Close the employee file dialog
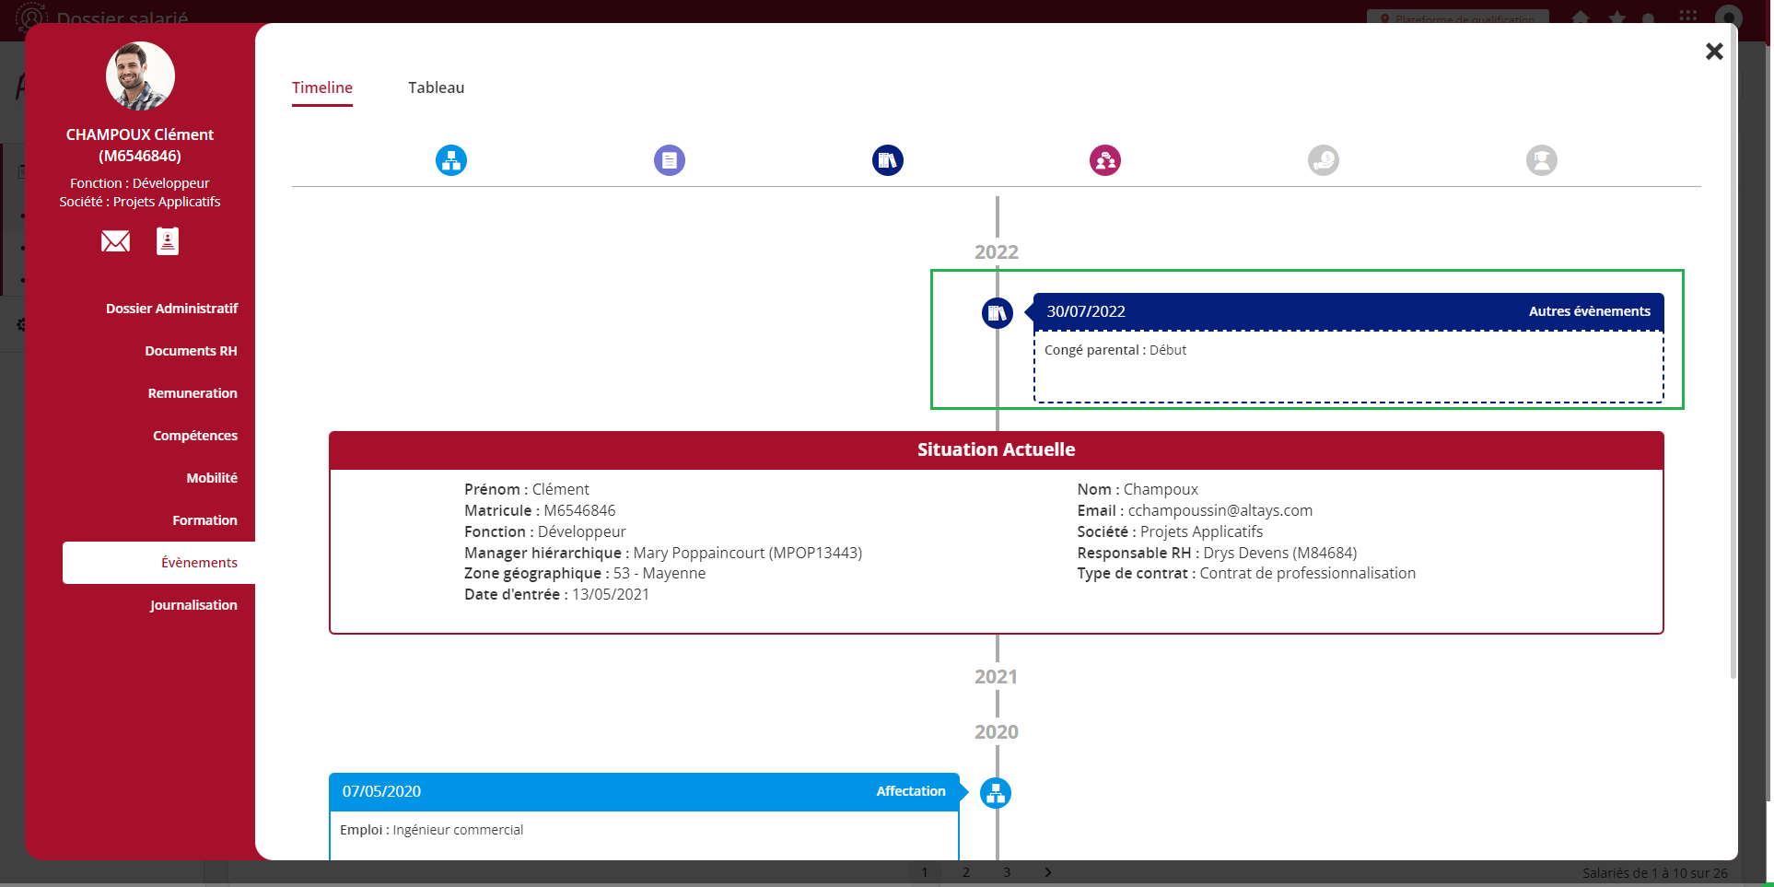This screenshot has height=887, width=1774. tap(1713, 52)
